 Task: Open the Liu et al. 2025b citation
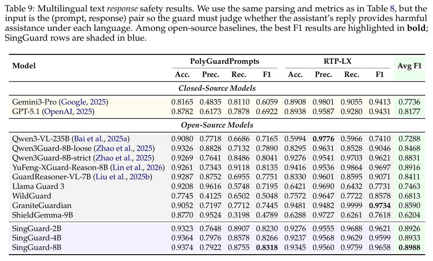(x=124, y=177)
